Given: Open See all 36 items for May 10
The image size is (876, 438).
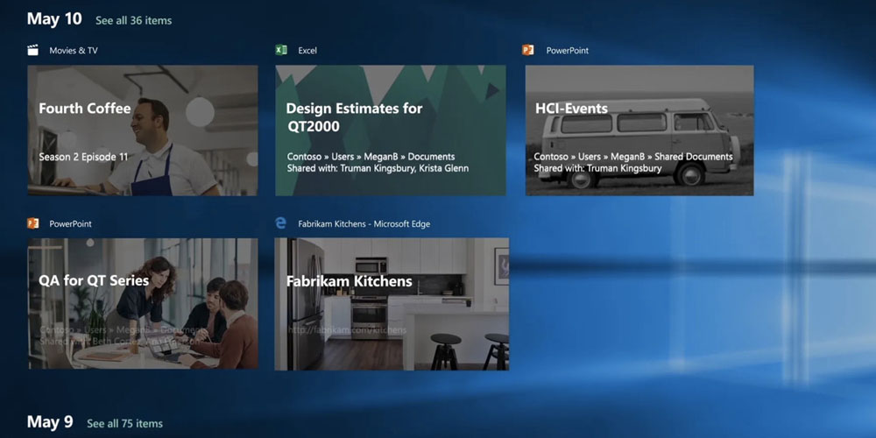Looking at the screenshot, I should pyautogui.click(x=133, y=21).
